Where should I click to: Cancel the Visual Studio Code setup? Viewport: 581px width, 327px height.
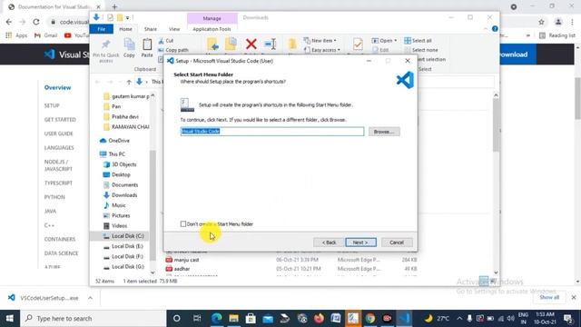397,243
